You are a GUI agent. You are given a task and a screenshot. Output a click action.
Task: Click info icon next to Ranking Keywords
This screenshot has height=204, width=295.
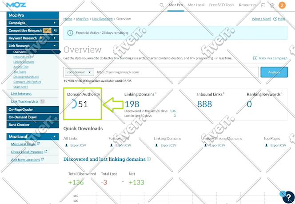point(282,93)
